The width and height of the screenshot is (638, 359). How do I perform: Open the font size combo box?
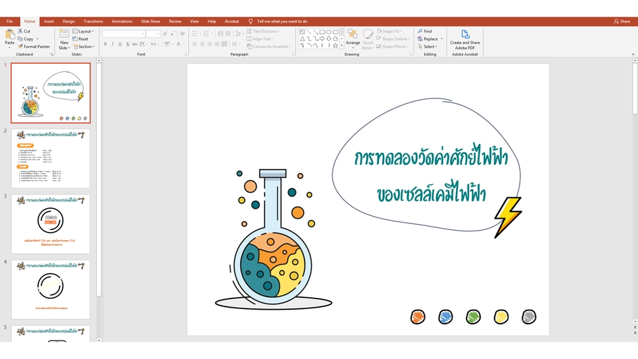[x=153, y=34]
